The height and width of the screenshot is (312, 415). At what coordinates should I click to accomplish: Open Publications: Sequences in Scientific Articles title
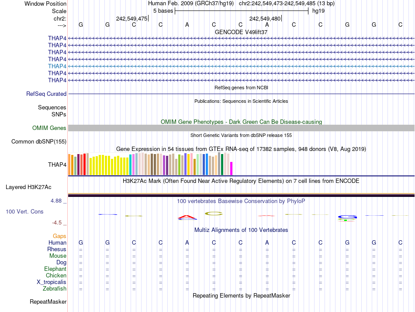pyautogui.click(x=241, y=101)
